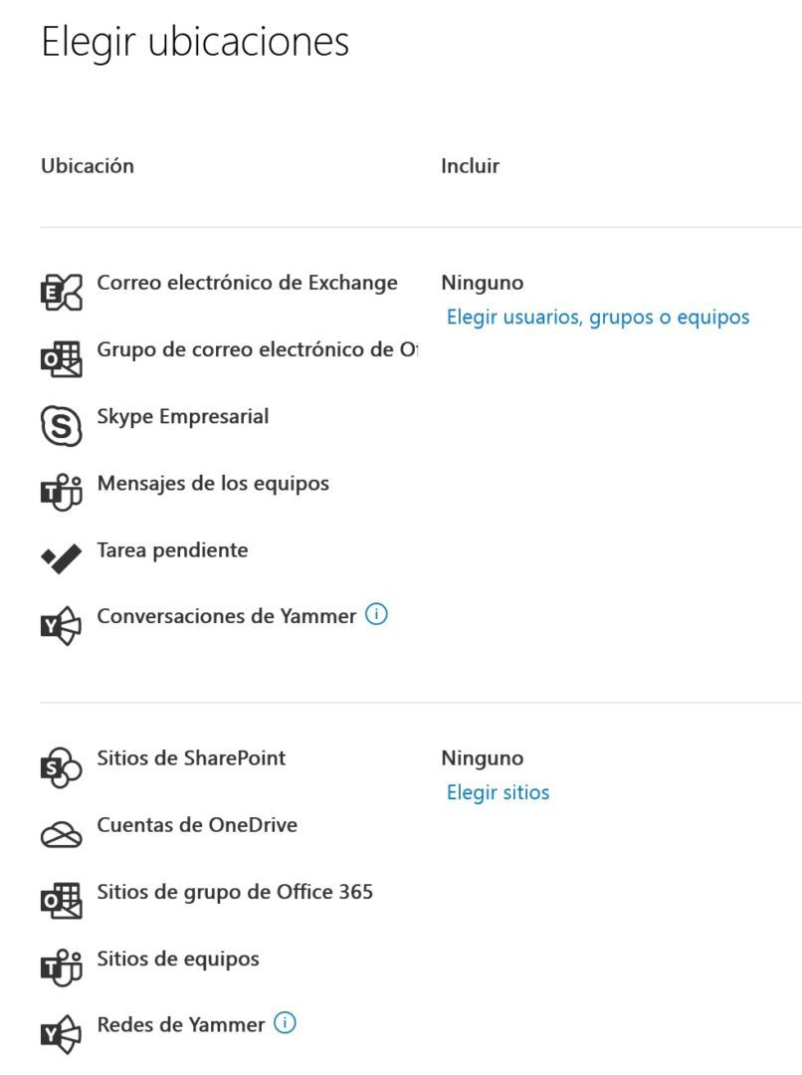This screenshot has height=1075, width=802.
Task: Open the info tooltip next to Conversaciones de Yammer
Action: (x=375, y=614)
